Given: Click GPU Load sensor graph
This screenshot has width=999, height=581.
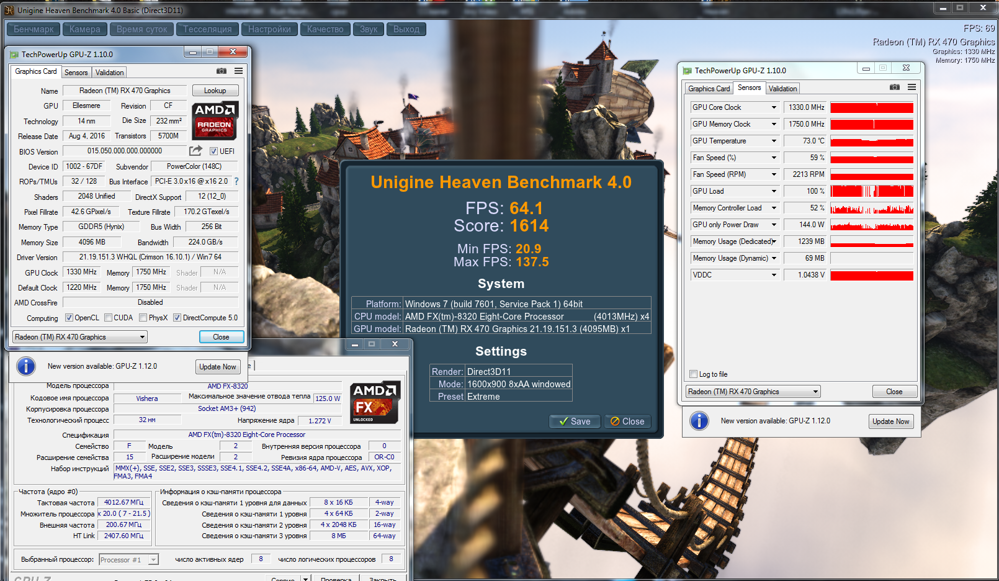Looking at the screenshot, I should pyautogui.click(x=872, y=191).
